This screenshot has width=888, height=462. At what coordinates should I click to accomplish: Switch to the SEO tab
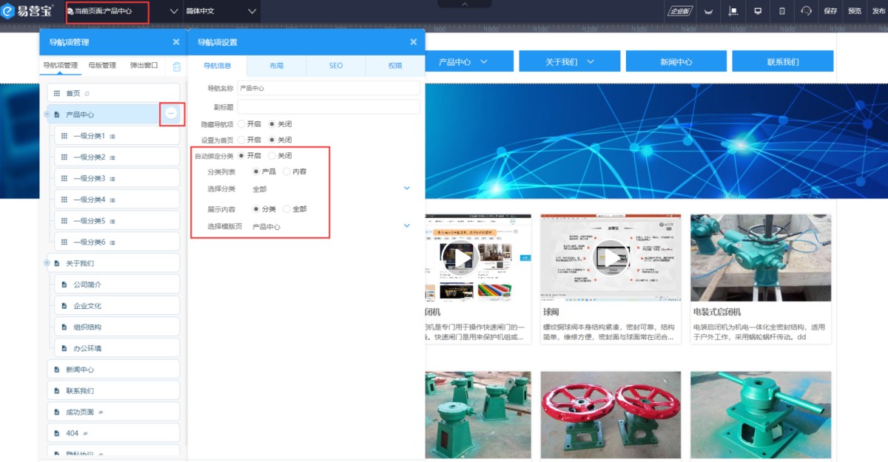click(x=336, y=66)
